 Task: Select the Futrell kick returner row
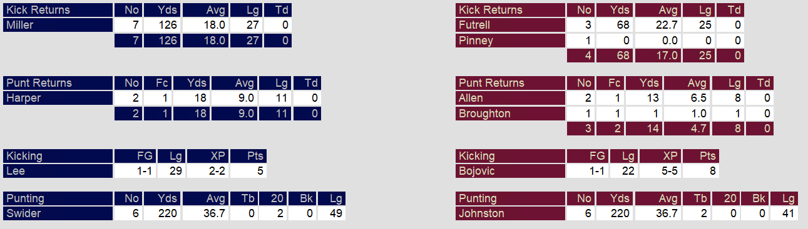pyautogui.click(x=600, y=26)
